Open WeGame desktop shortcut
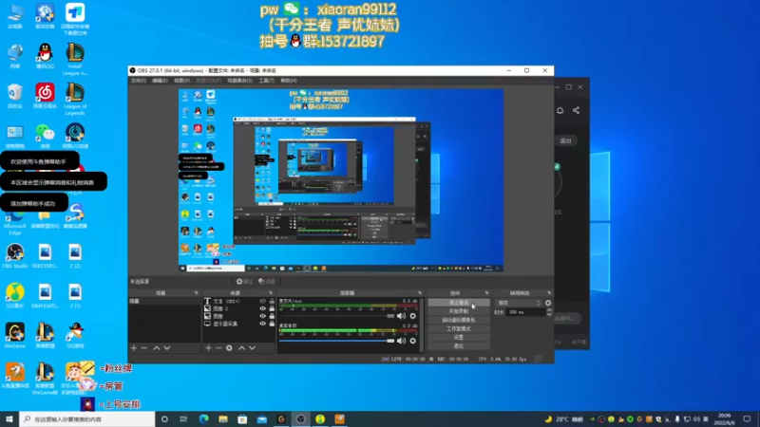760x427 pixels. tap(15, 336)
